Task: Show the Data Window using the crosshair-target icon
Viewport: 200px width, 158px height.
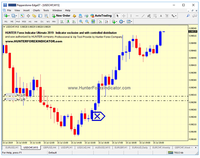Action: pyautogui.click(x=28, y=16)
